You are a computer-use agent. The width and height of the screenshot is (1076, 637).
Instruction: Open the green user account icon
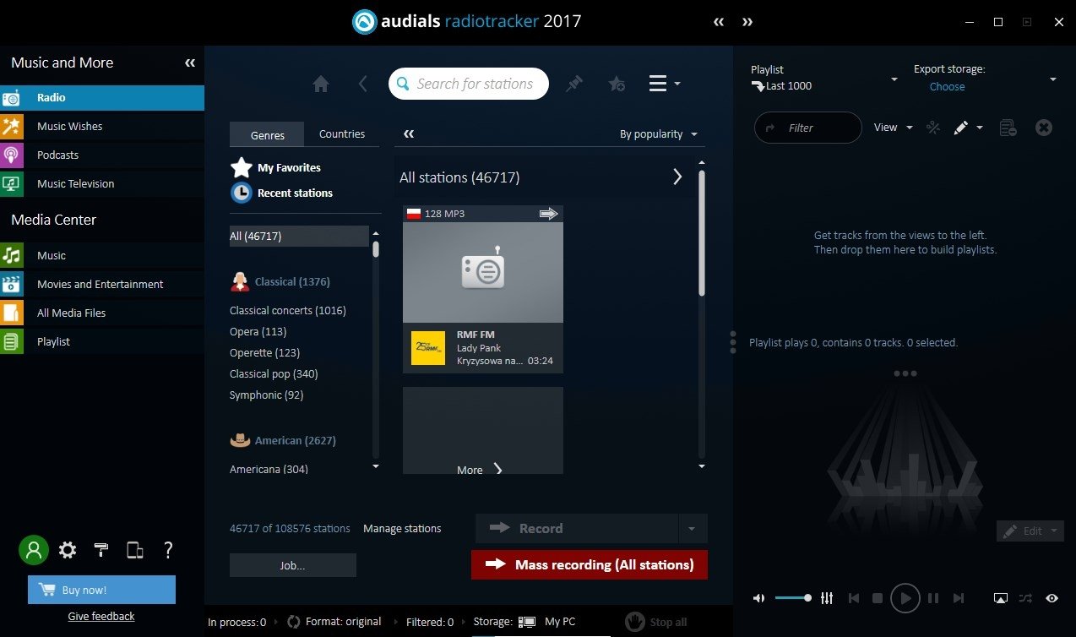pos(34,550)
